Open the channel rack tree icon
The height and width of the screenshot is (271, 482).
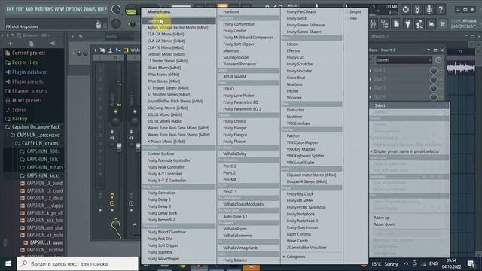pos(385,24)
